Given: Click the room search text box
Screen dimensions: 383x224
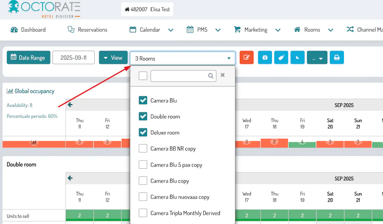Looking at the screenshot, I should click(x=183, y=76).
